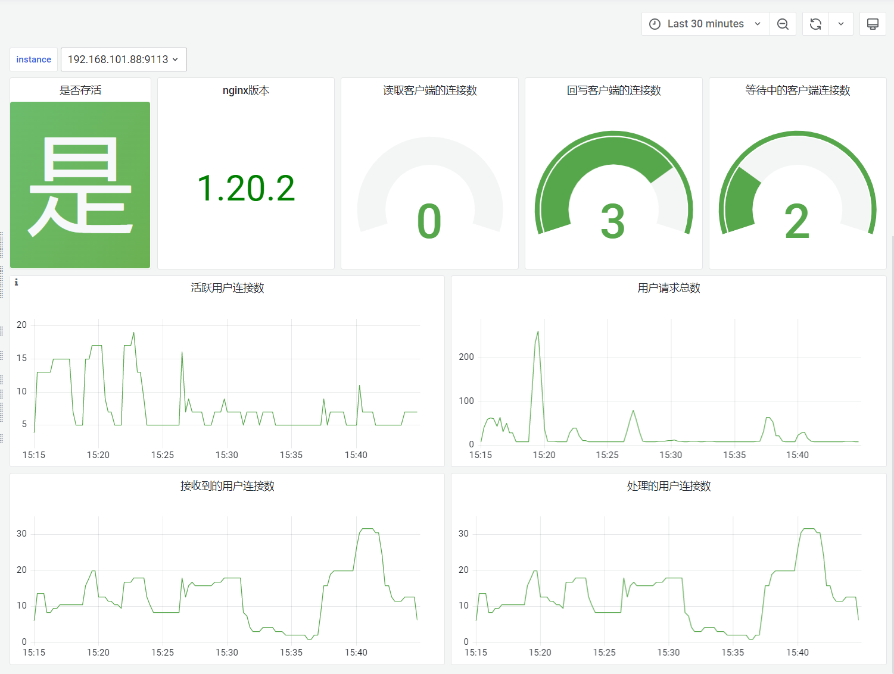The width and height of the screenshot is (894, 674).
Task: Open the Last 30 minutes time picker
Action: coord(705,24)
